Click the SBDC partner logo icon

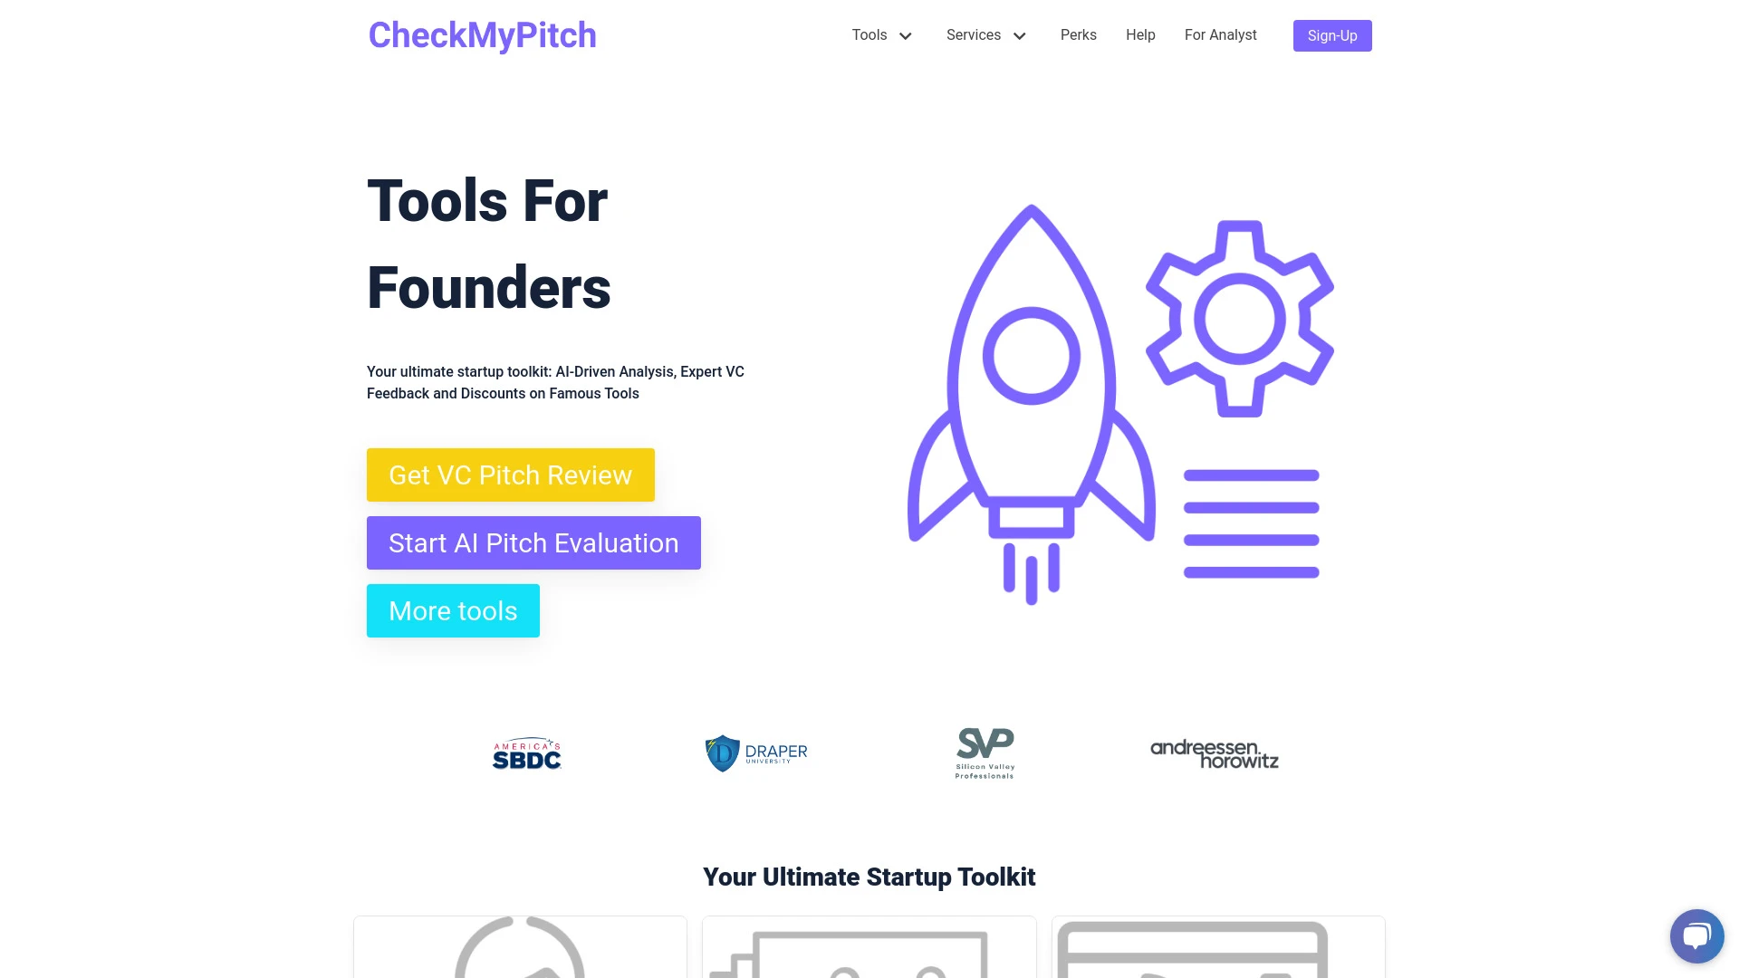[x=525, y=753]
